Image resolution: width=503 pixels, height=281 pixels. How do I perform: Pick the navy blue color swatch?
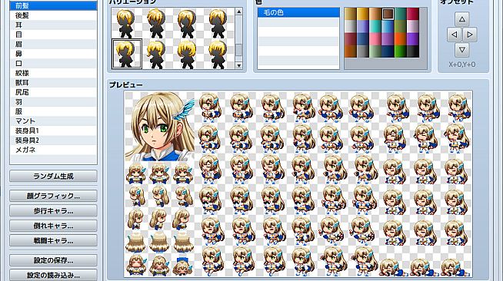tap(388, 51)
